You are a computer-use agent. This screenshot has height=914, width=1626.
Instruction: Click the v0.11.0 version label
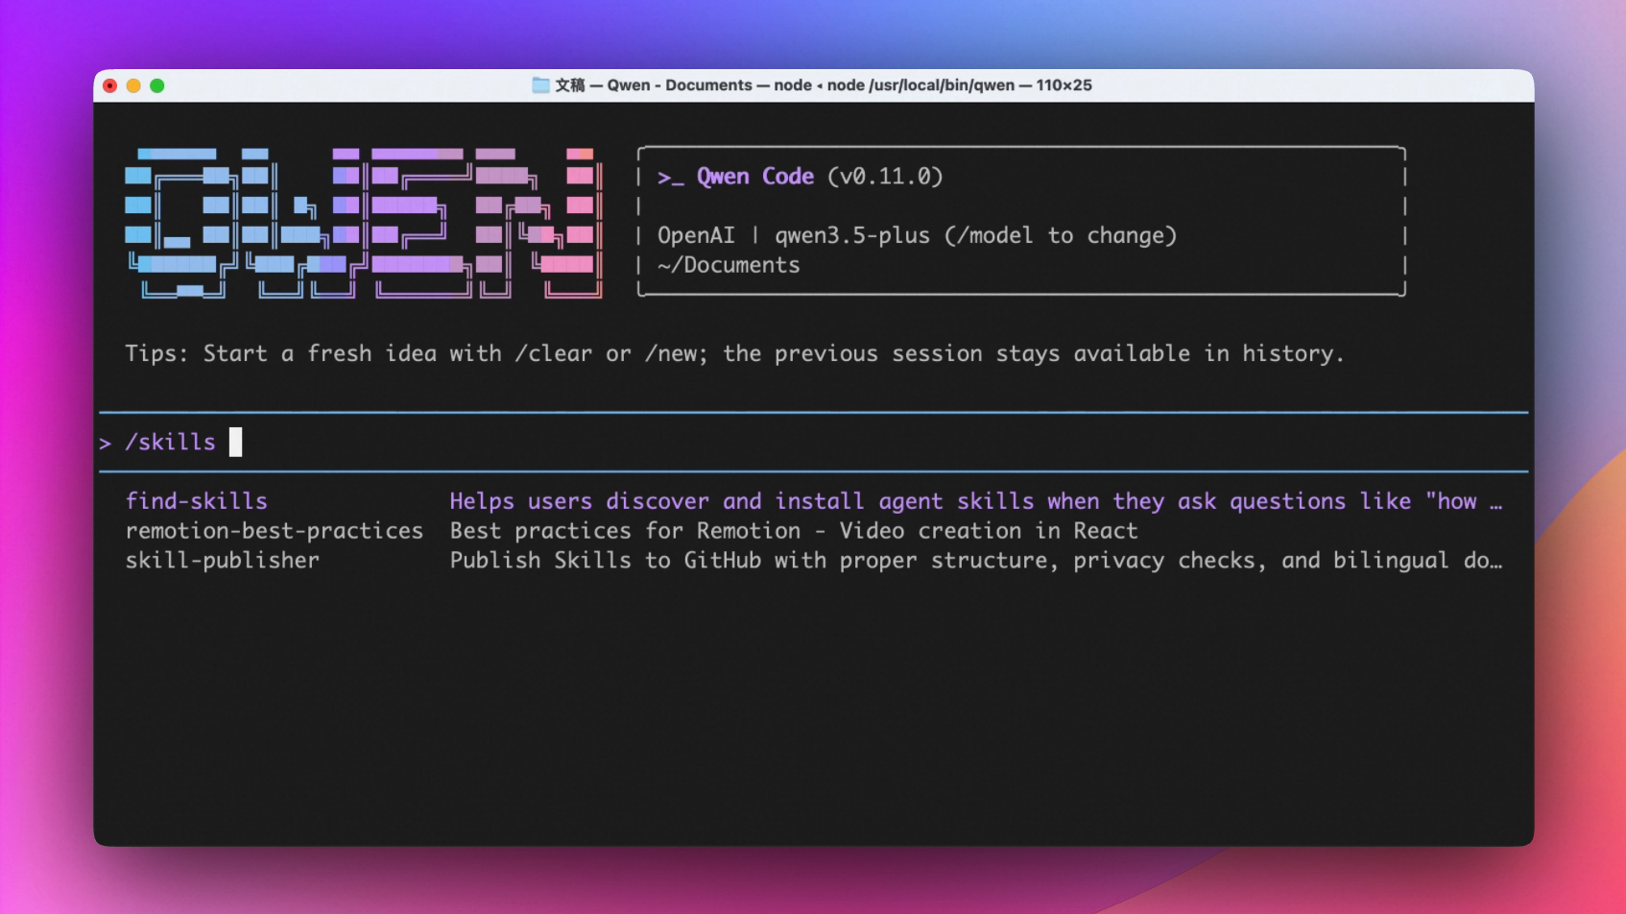[x=885, y=177]
